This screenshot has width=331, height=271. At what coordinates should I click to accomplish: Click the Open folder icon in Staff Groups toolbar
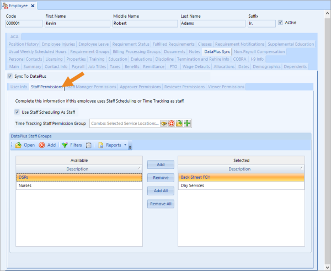(18, 145)
